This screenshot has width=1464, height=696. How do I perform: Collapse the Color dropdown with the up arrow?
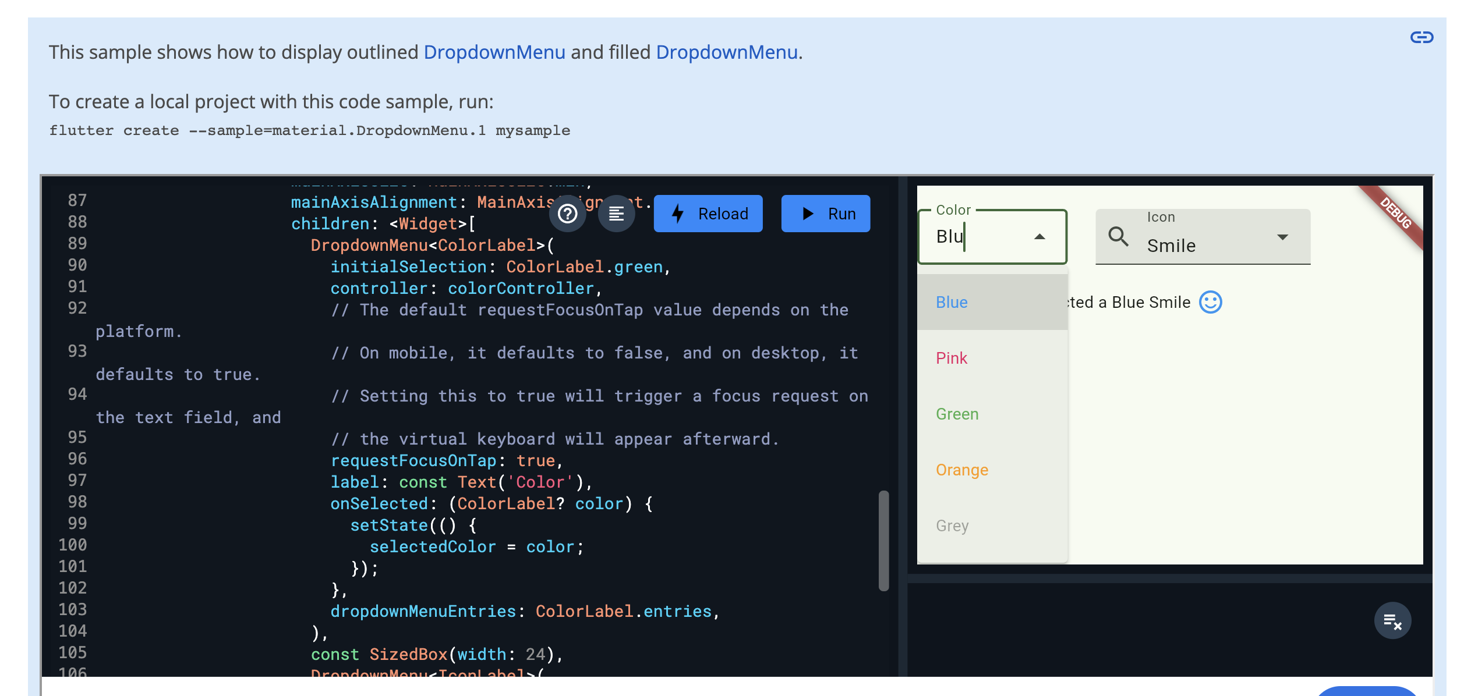[x=1039, y=237]
